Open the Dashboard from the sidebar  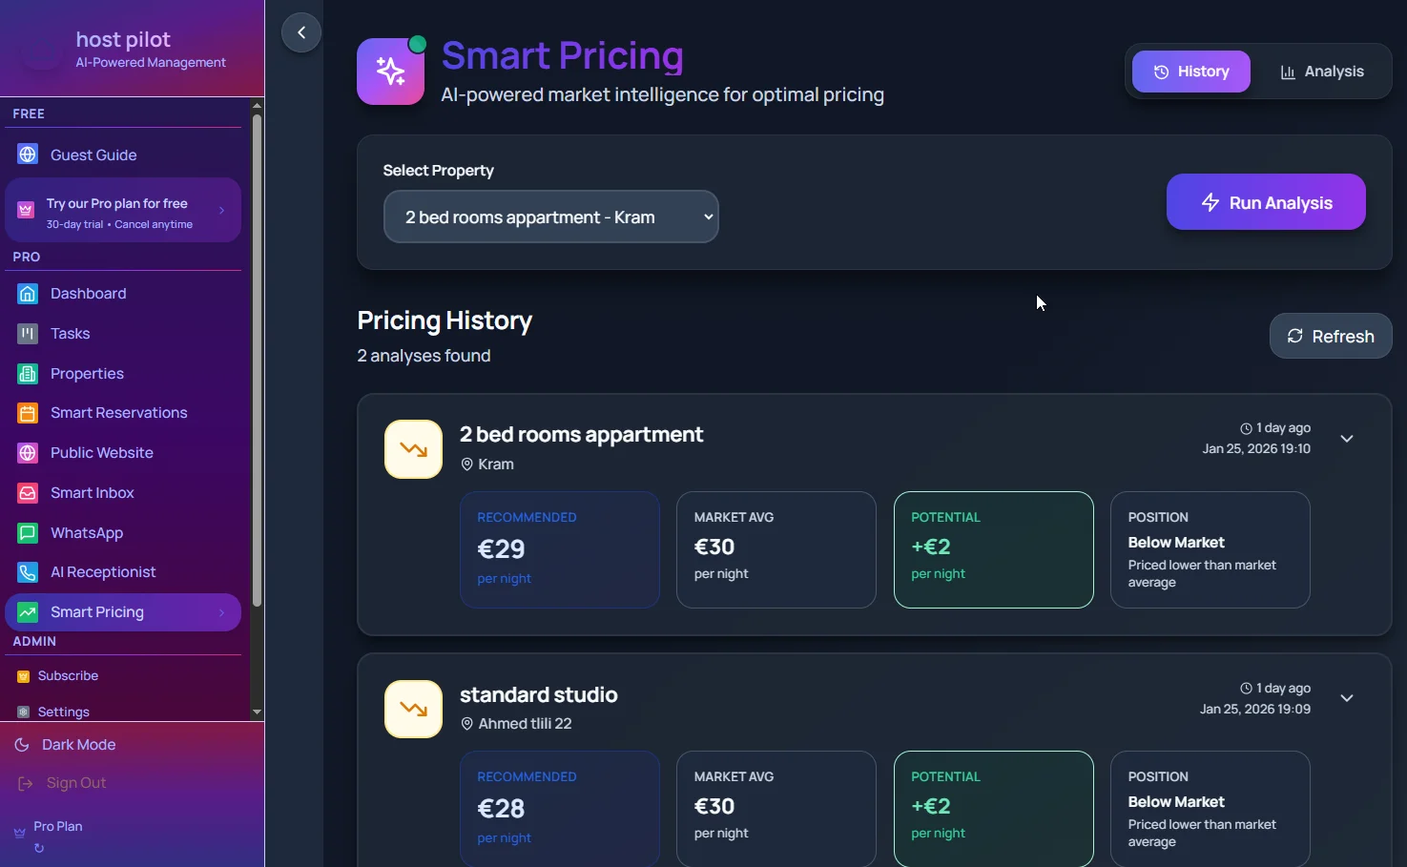[x=88, y=293]
